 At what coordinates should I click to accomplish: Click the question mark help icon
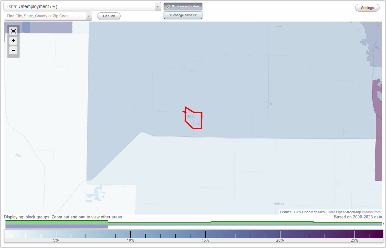pos(383,224)
